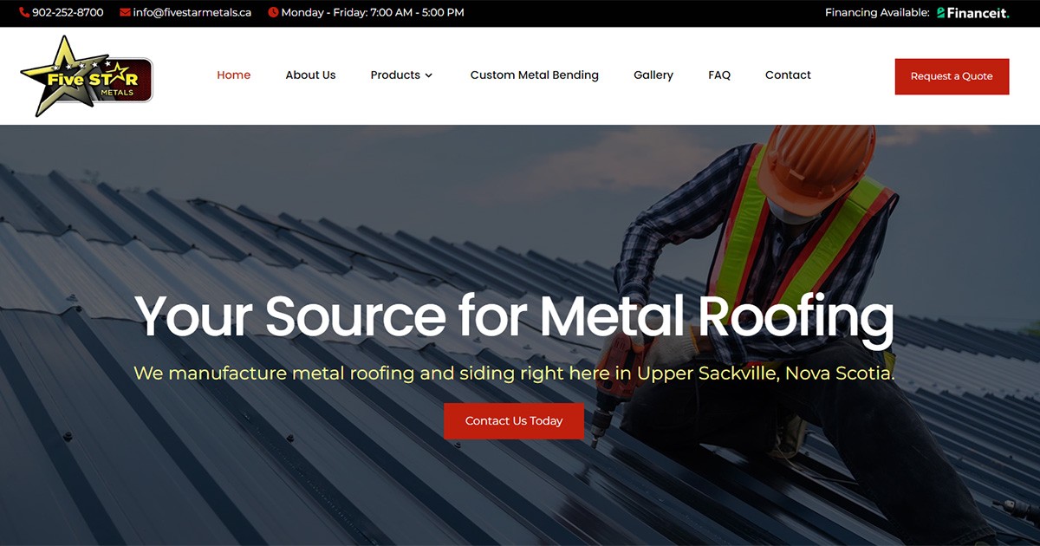
Task: Open the Products navigation menu item
Action: 394,75
